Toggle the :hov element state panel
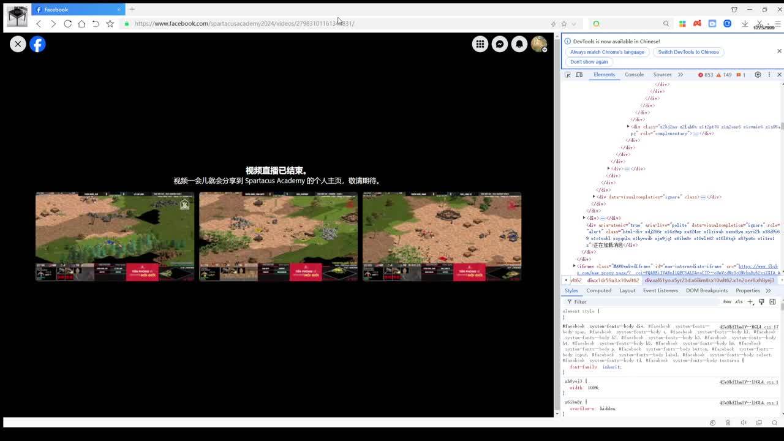The height and width of the screenshot is (441, 784). tap(727, 302)
